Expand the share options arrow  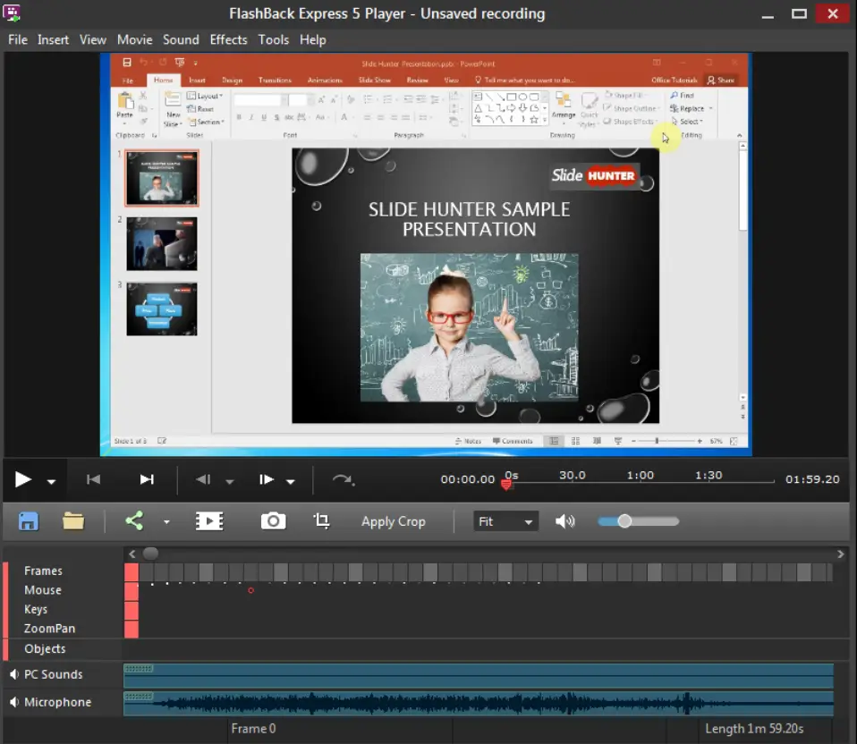(166, 521)
